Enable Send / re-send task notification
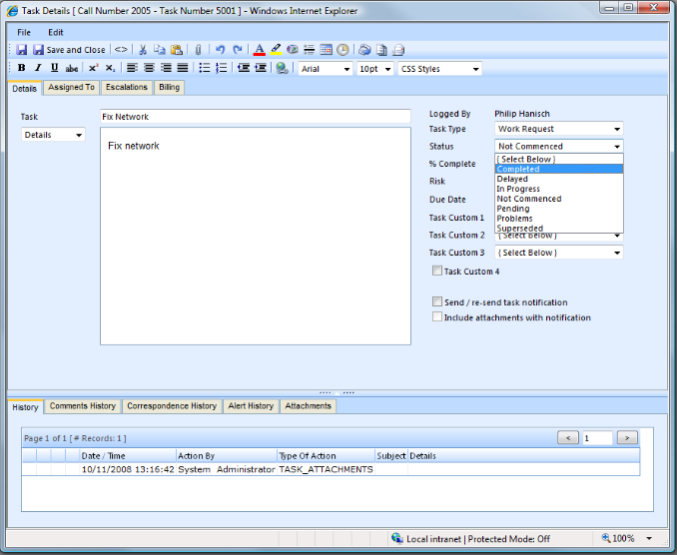Viewport: 677px width, 555px height. 437,301
